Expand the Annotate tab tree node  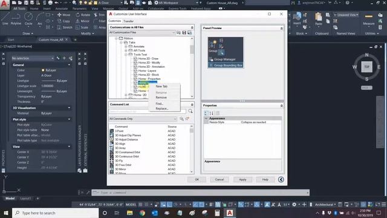coord(126,47)
